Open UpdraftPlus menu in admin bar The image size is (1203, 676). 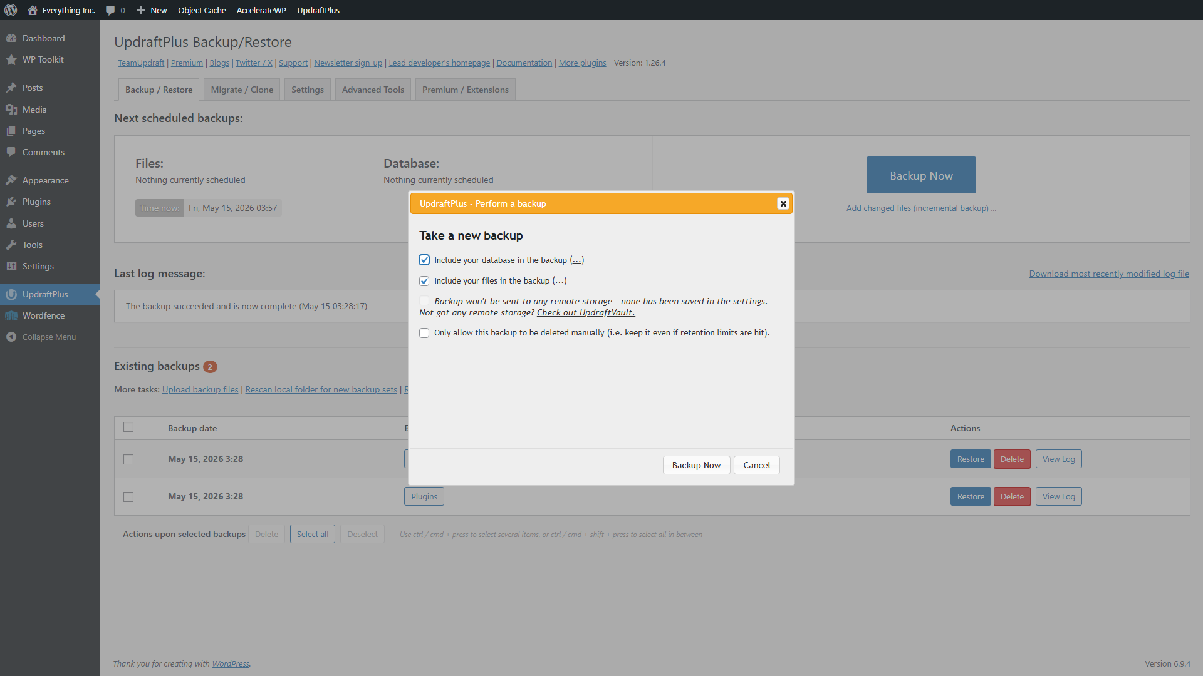[x=318, y=10]
